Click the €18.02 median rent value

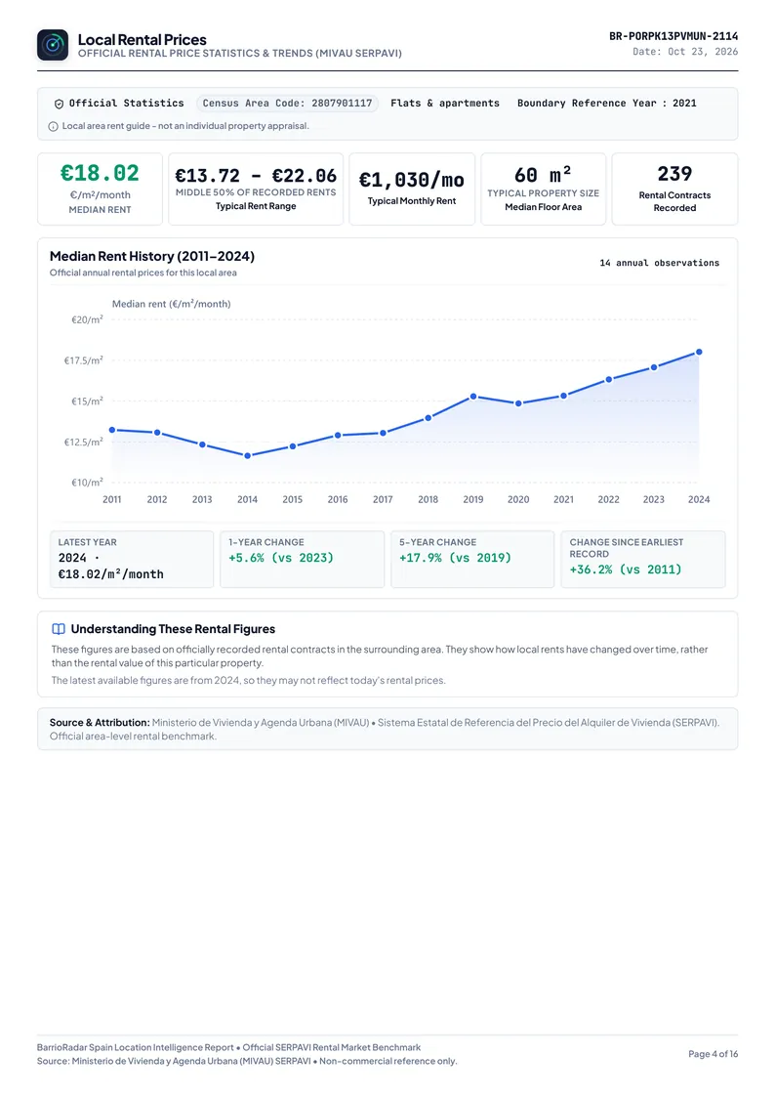coord(100,173)
